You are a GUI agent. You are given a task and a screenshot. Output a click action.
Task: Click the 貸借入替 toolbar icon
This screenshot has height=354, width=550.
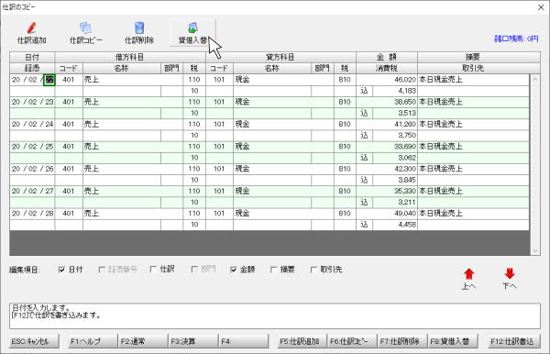[x=192, y=28]
